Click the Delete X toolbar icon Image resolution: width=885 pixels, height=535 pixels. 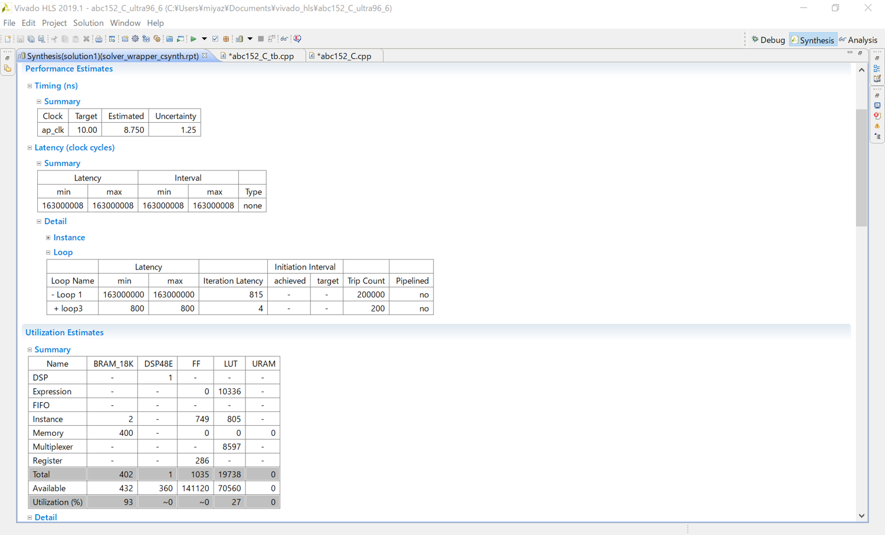87,39
